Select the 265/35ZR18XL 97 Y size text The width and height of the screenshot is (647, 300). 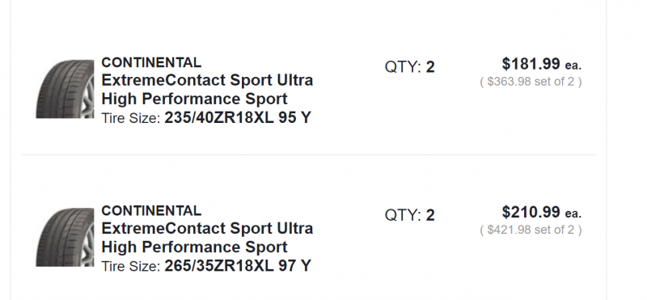[238, 266]
